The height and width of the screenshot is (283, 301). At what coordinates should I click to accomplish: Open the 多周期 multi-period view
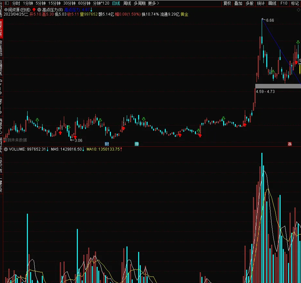(x=139, y=3)
